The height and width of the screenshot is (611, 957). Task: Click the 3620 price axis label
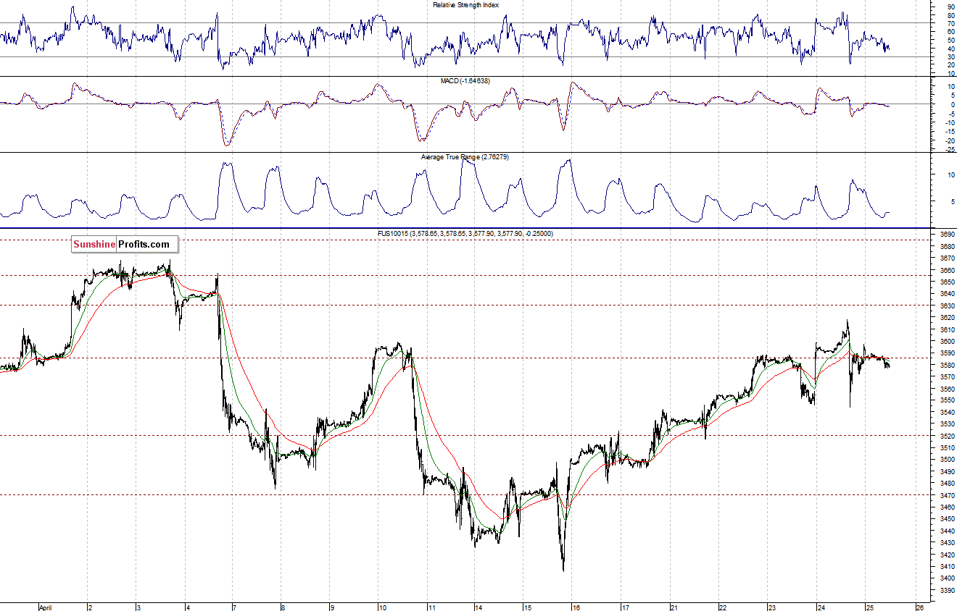tap(946, 317)
